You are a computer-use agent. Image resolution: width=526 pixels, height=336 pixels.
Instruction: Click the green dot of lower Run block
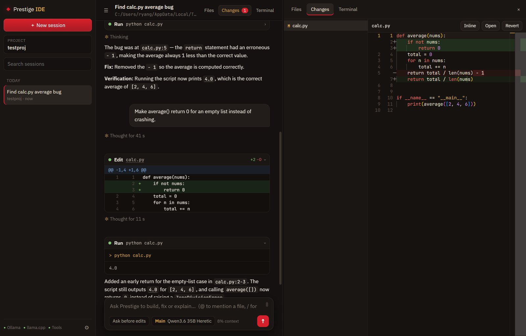[110, 243]
